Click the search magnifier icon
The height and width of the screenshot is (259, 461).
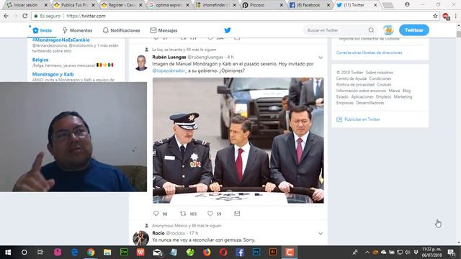click(371, 30)
